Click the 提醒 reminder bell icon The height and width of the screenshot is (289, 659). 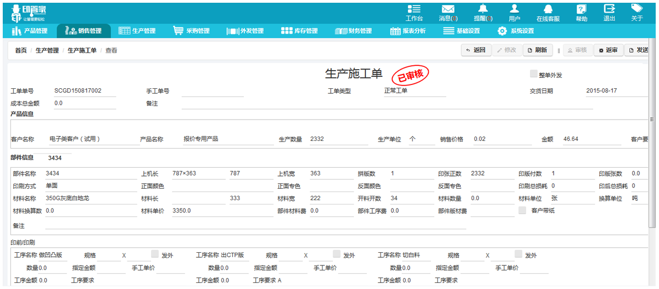(x=483, y=9)
